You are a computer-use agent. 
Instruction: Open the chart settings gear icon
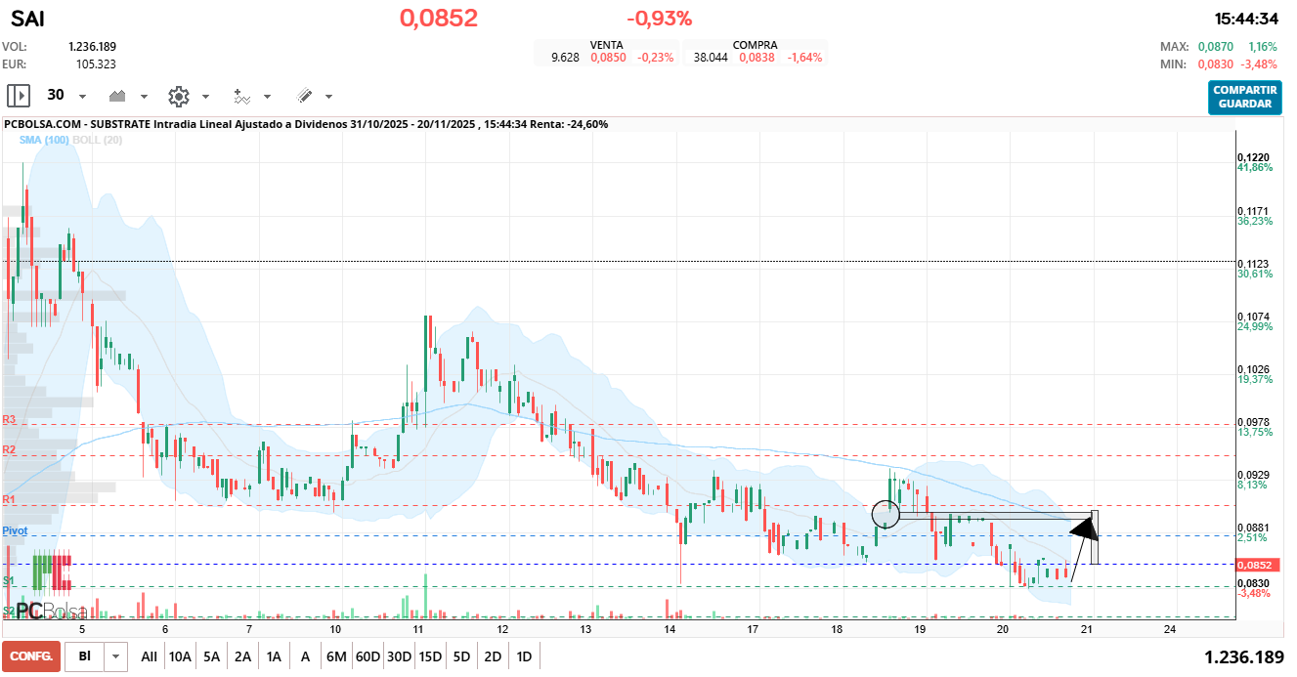[177, 96]
